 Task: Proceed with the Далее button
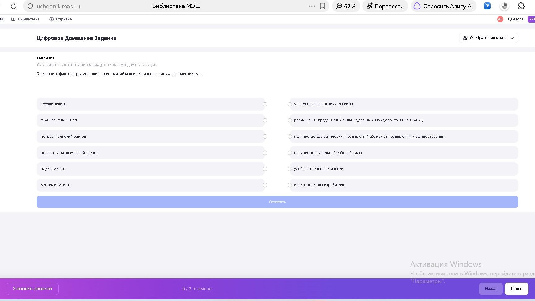click(516, 289)
